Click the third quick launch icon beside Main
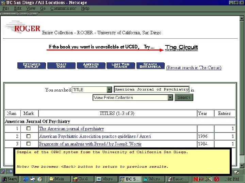 tap(40, 179)
